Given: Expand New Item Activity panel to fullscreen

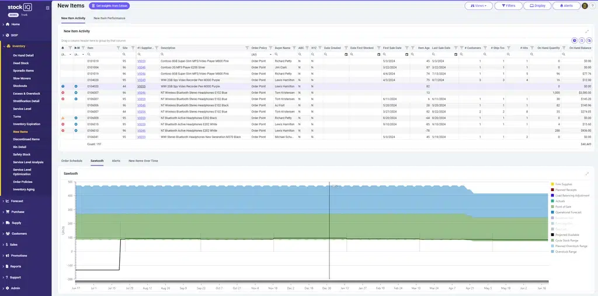Looking at the screenshot, I should coord(587,31).
